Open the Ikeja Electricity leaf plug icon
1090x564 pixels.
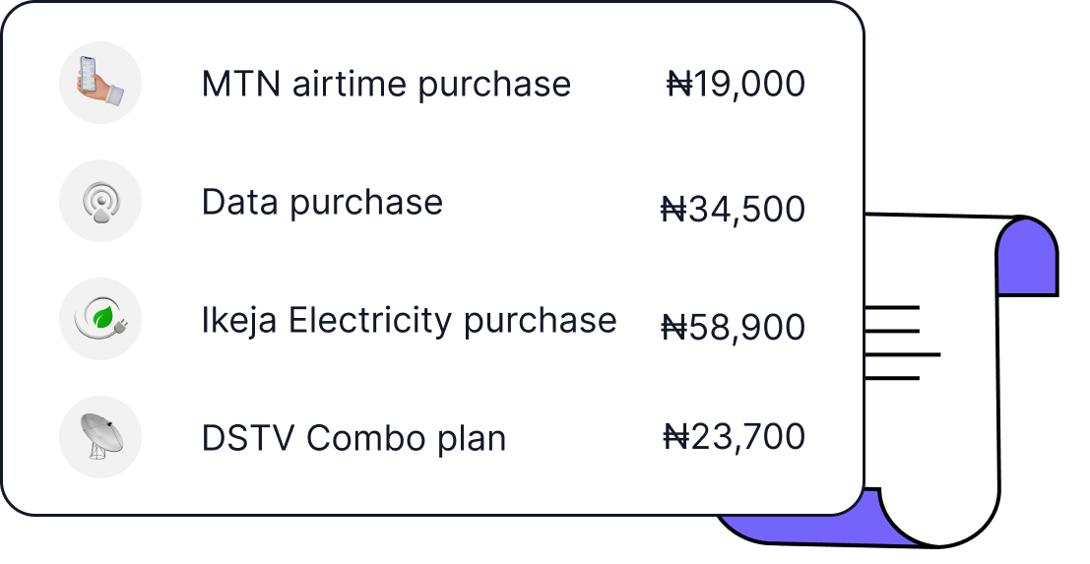point(100,319)
